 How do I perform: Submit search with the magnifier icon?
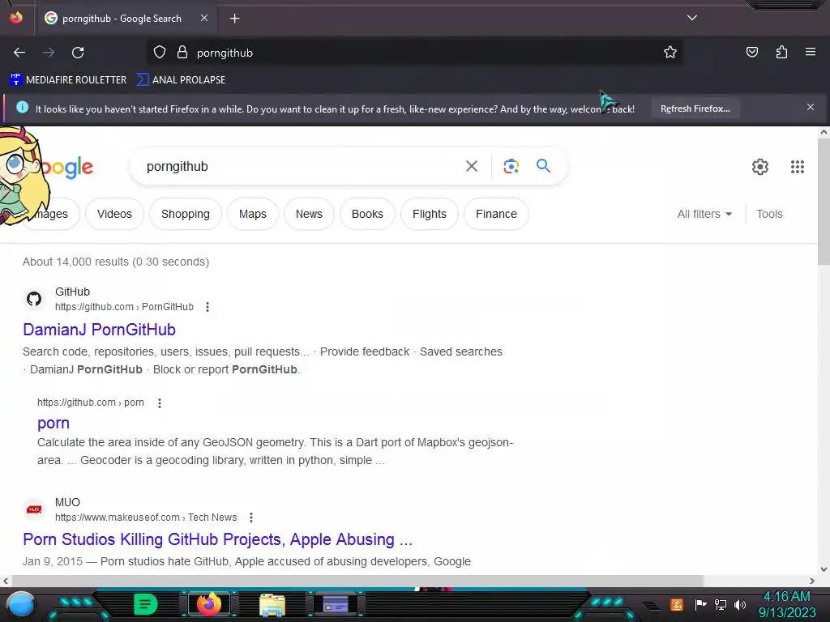(543, 165)
